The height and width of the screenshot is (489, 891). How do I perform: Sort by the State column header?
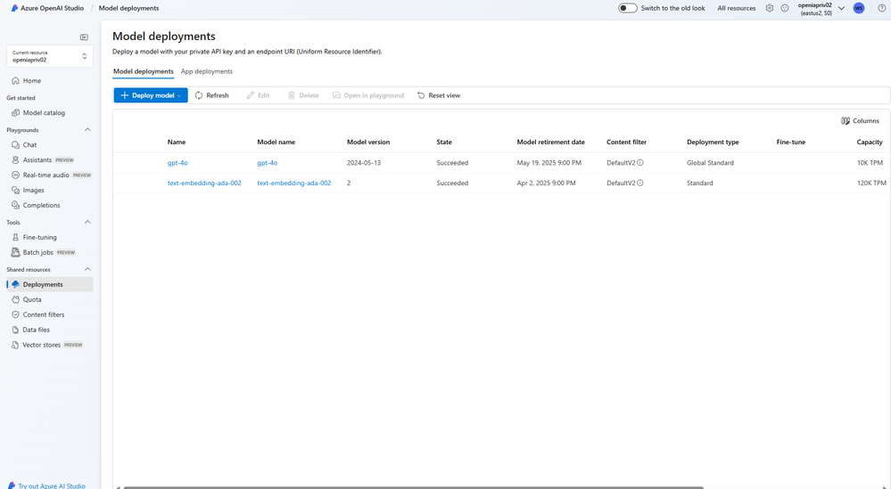[444, 142]
